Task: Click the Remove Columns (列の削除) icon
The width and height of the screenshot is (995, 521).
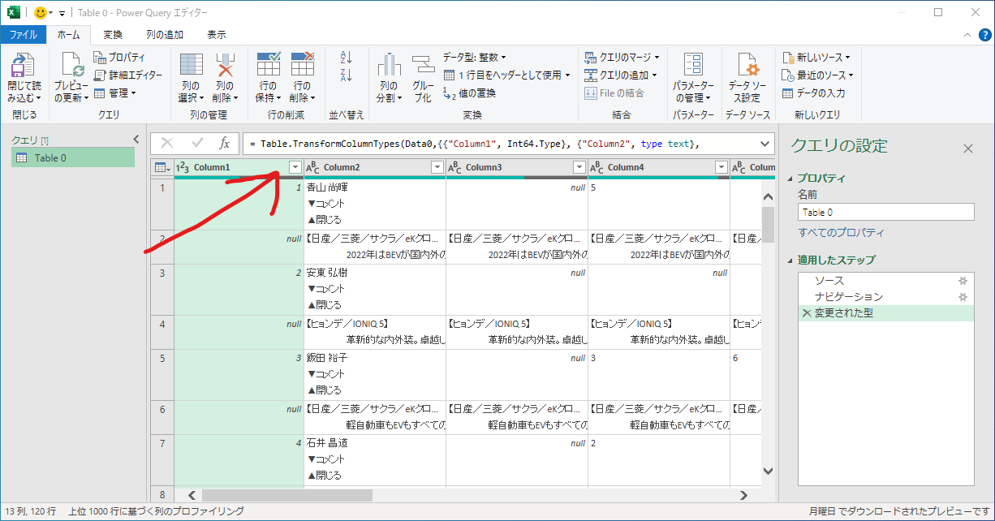Action: click(224, 67)
